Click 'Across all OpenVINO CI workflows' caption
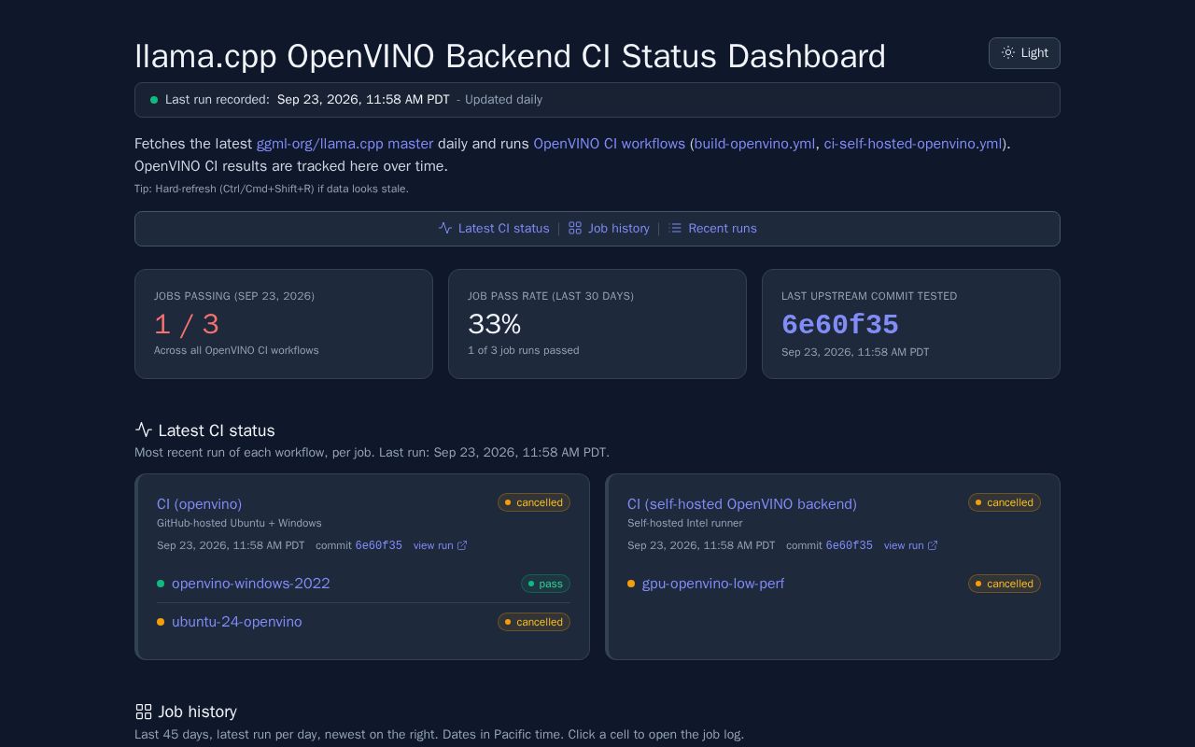Viewport: 1195px width, 747px height. pos(236,350)
